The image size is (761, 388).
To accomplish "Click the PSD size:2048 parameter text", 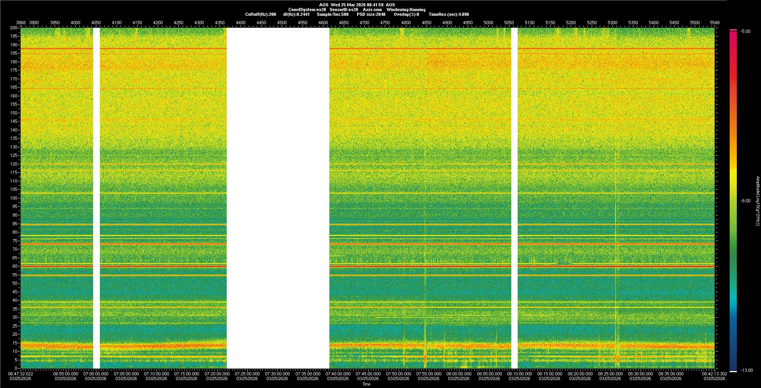I will pyautogui.click(x=371, y=14).
